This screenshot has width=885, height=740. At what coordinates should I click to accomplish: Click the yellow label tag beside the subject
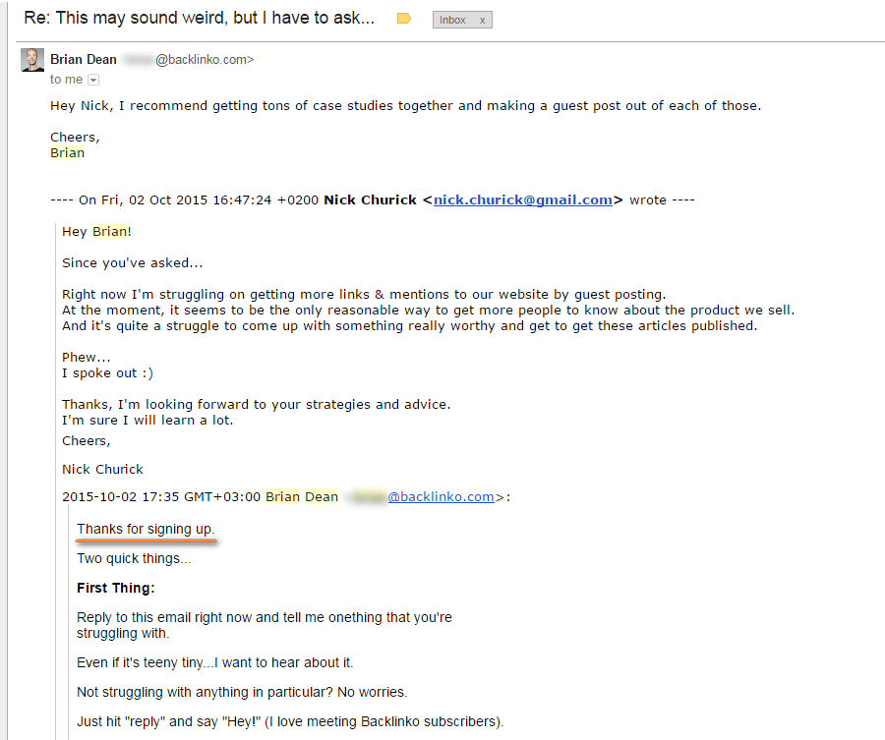point(403,17)
